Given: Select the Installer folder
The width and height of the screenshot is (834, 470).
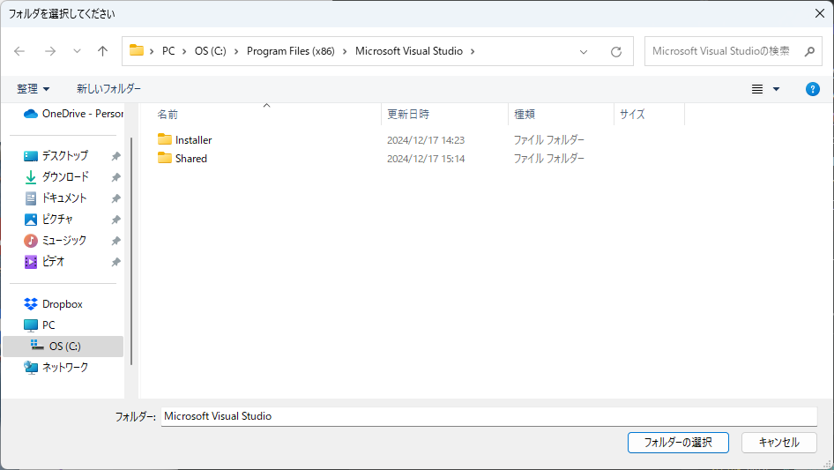Looking at the screenshot, I should pyautogui.click(x=184, y=140).
